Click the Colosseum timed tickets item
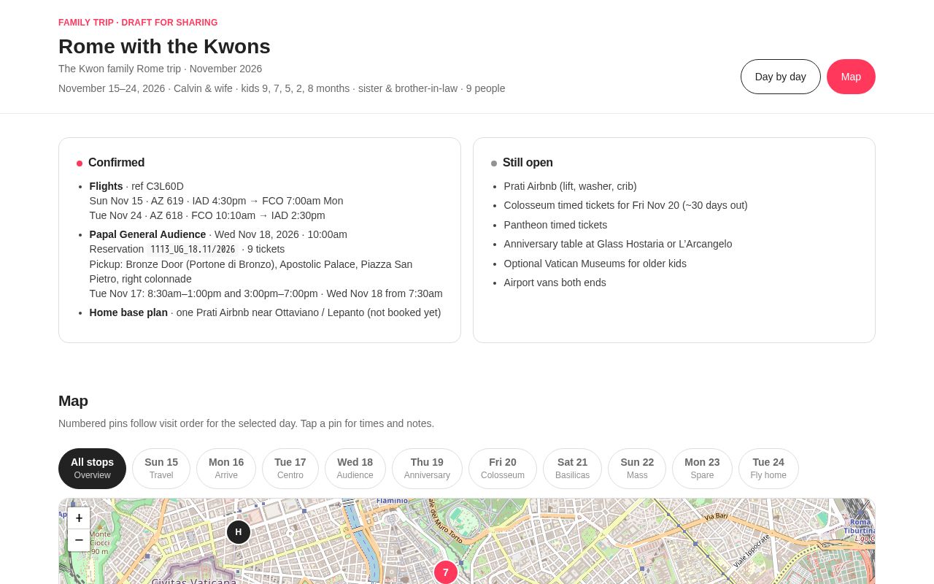This screenshot has height=584, width=934. pyautogui.click(x=626, y=205)
